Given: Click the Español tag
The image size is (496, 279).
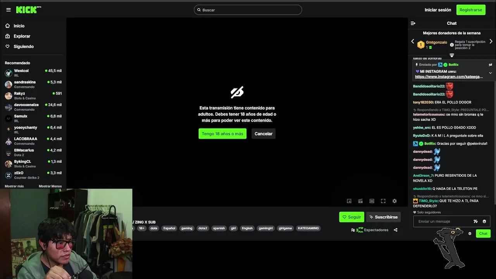Looking at the screenshot, I should 169,228.
